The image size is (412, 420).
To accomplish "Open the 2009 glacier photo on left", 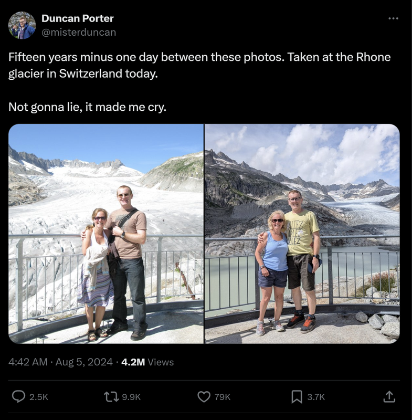I will [x=106, y=234].
